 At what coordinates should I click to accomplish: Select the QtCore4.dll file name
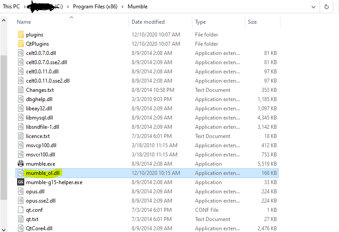point(39,228)
